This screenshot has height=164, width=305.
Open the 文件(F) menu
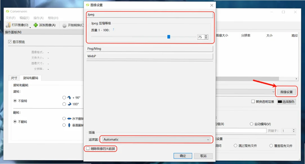(x=10, y=18)
